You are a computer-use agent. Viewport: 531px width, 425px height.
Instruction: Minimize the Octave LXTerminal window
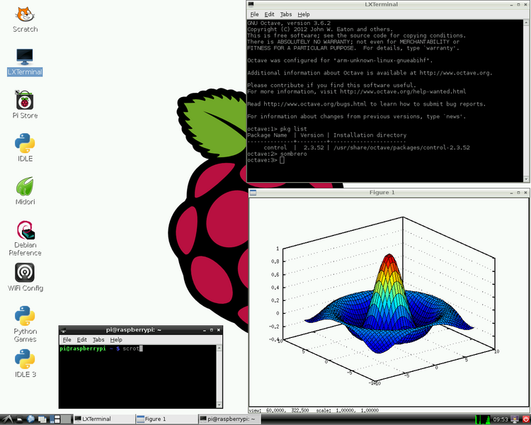(511, 4)
